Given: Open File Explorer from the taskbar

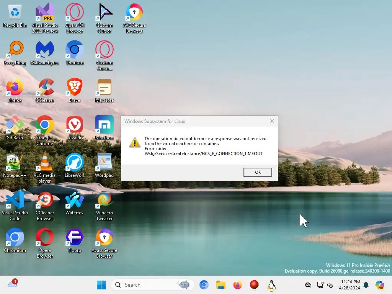Looking at the screenshot, I should pos(221,285).
